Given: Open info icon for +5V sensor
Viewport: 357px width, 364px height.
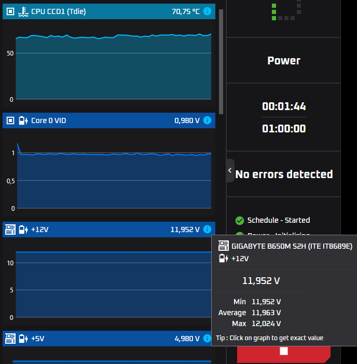Looking at the screenshot, I should (x=207, y=339).
